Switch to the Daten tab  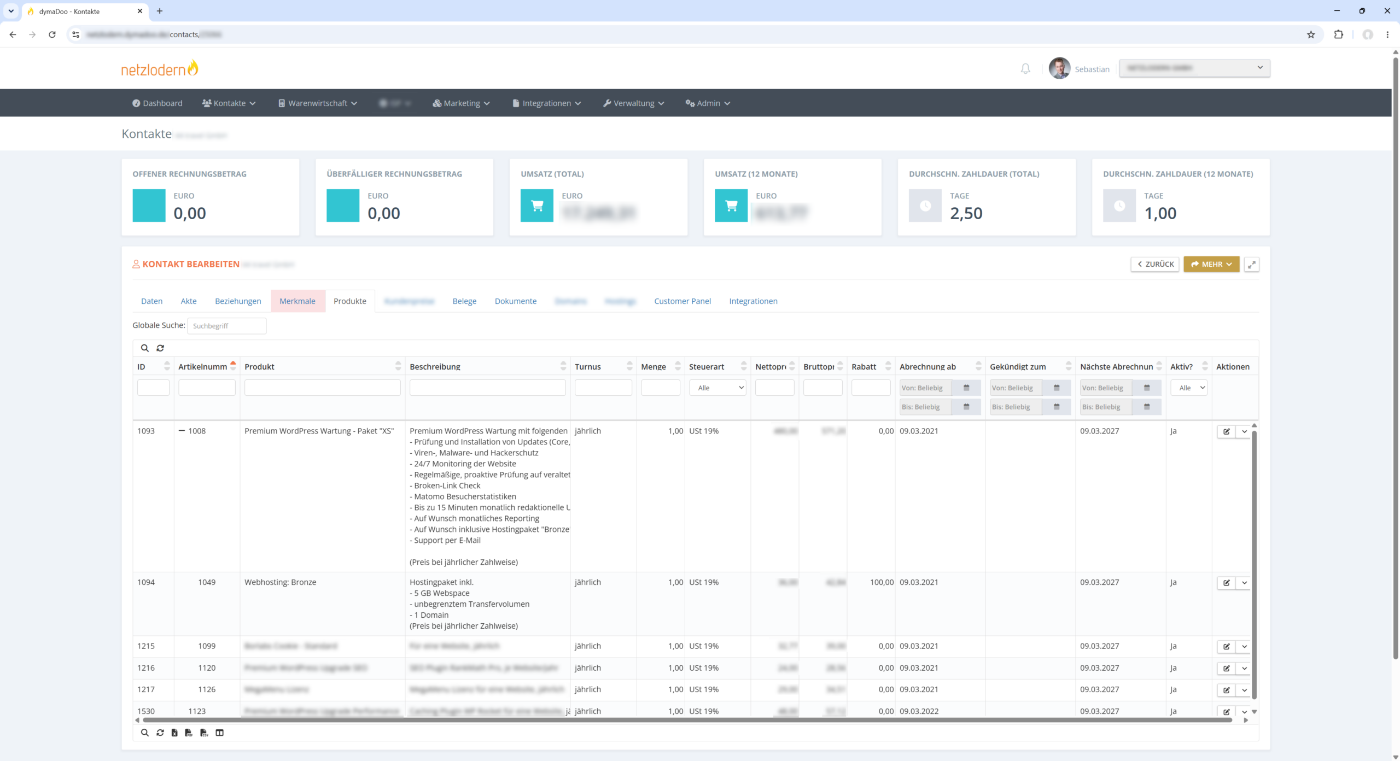click(x=151, y=301)
